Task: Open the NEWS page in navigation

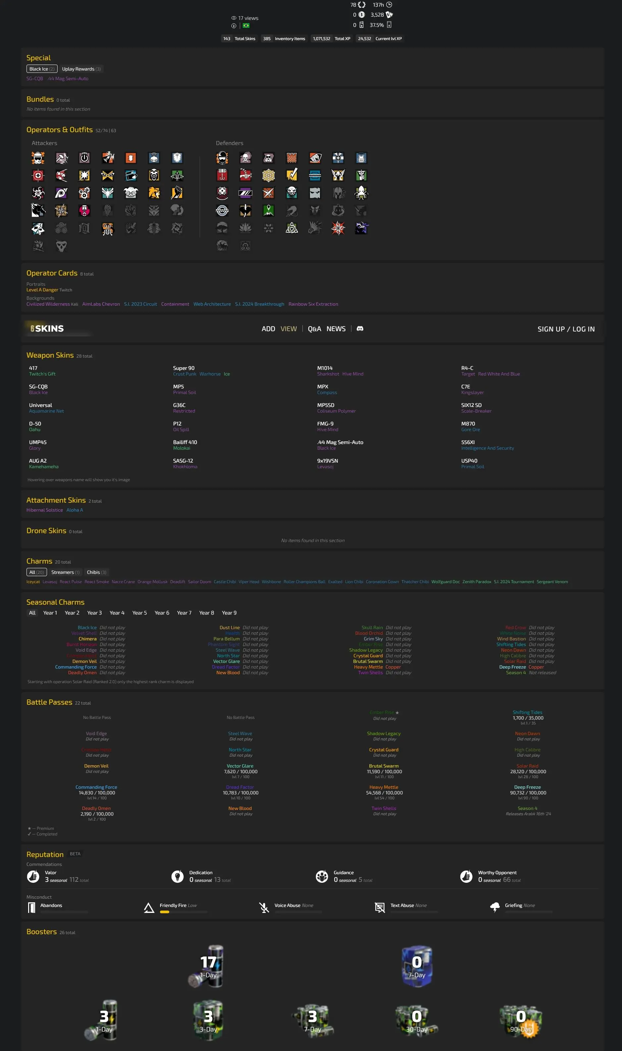Action: click(x=336, y=329)
